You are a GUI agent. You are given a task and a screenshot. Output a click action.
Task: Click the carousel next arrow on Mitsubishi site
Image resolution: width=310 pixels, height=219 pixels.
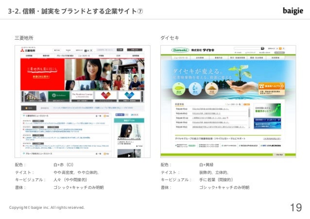(142, 96)
